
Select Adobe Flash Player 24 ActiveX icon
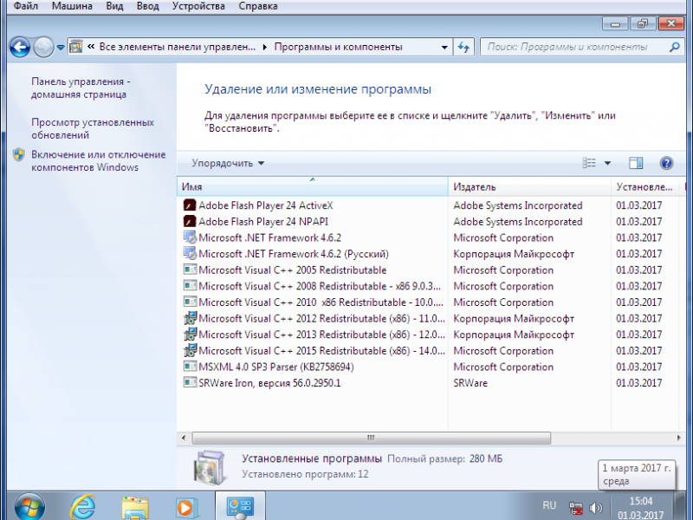(190, 205)
